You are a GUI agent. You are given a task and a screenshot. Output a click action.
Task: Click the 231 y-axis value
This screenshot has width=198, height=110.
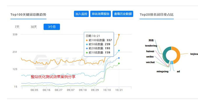15,52
